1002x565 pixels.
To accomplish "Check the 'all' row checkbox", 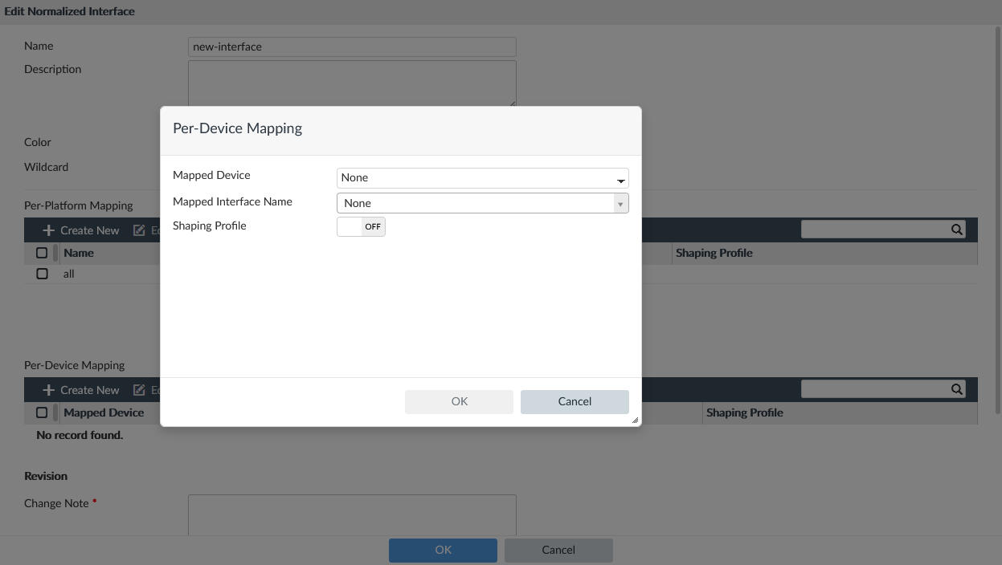I will (42, 274).
